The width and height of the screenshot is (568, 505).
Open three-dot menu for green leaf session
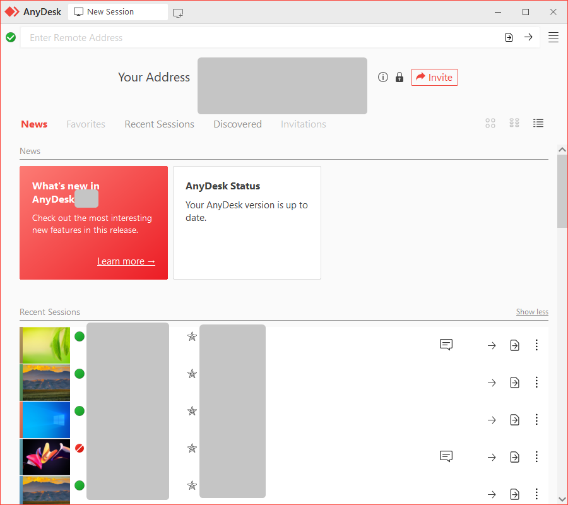(x=536, y=345)
